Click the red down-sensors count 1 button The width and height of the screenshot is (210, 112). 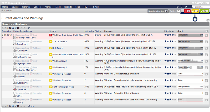pyautogui.click(x=187, y=11)
